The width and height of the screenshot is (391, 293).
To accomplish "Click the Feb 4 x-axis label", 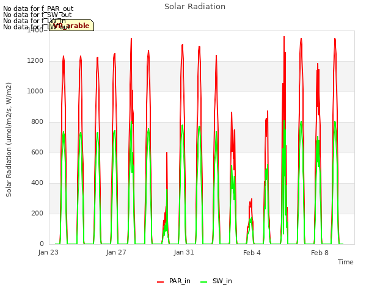I will point(252,253).
